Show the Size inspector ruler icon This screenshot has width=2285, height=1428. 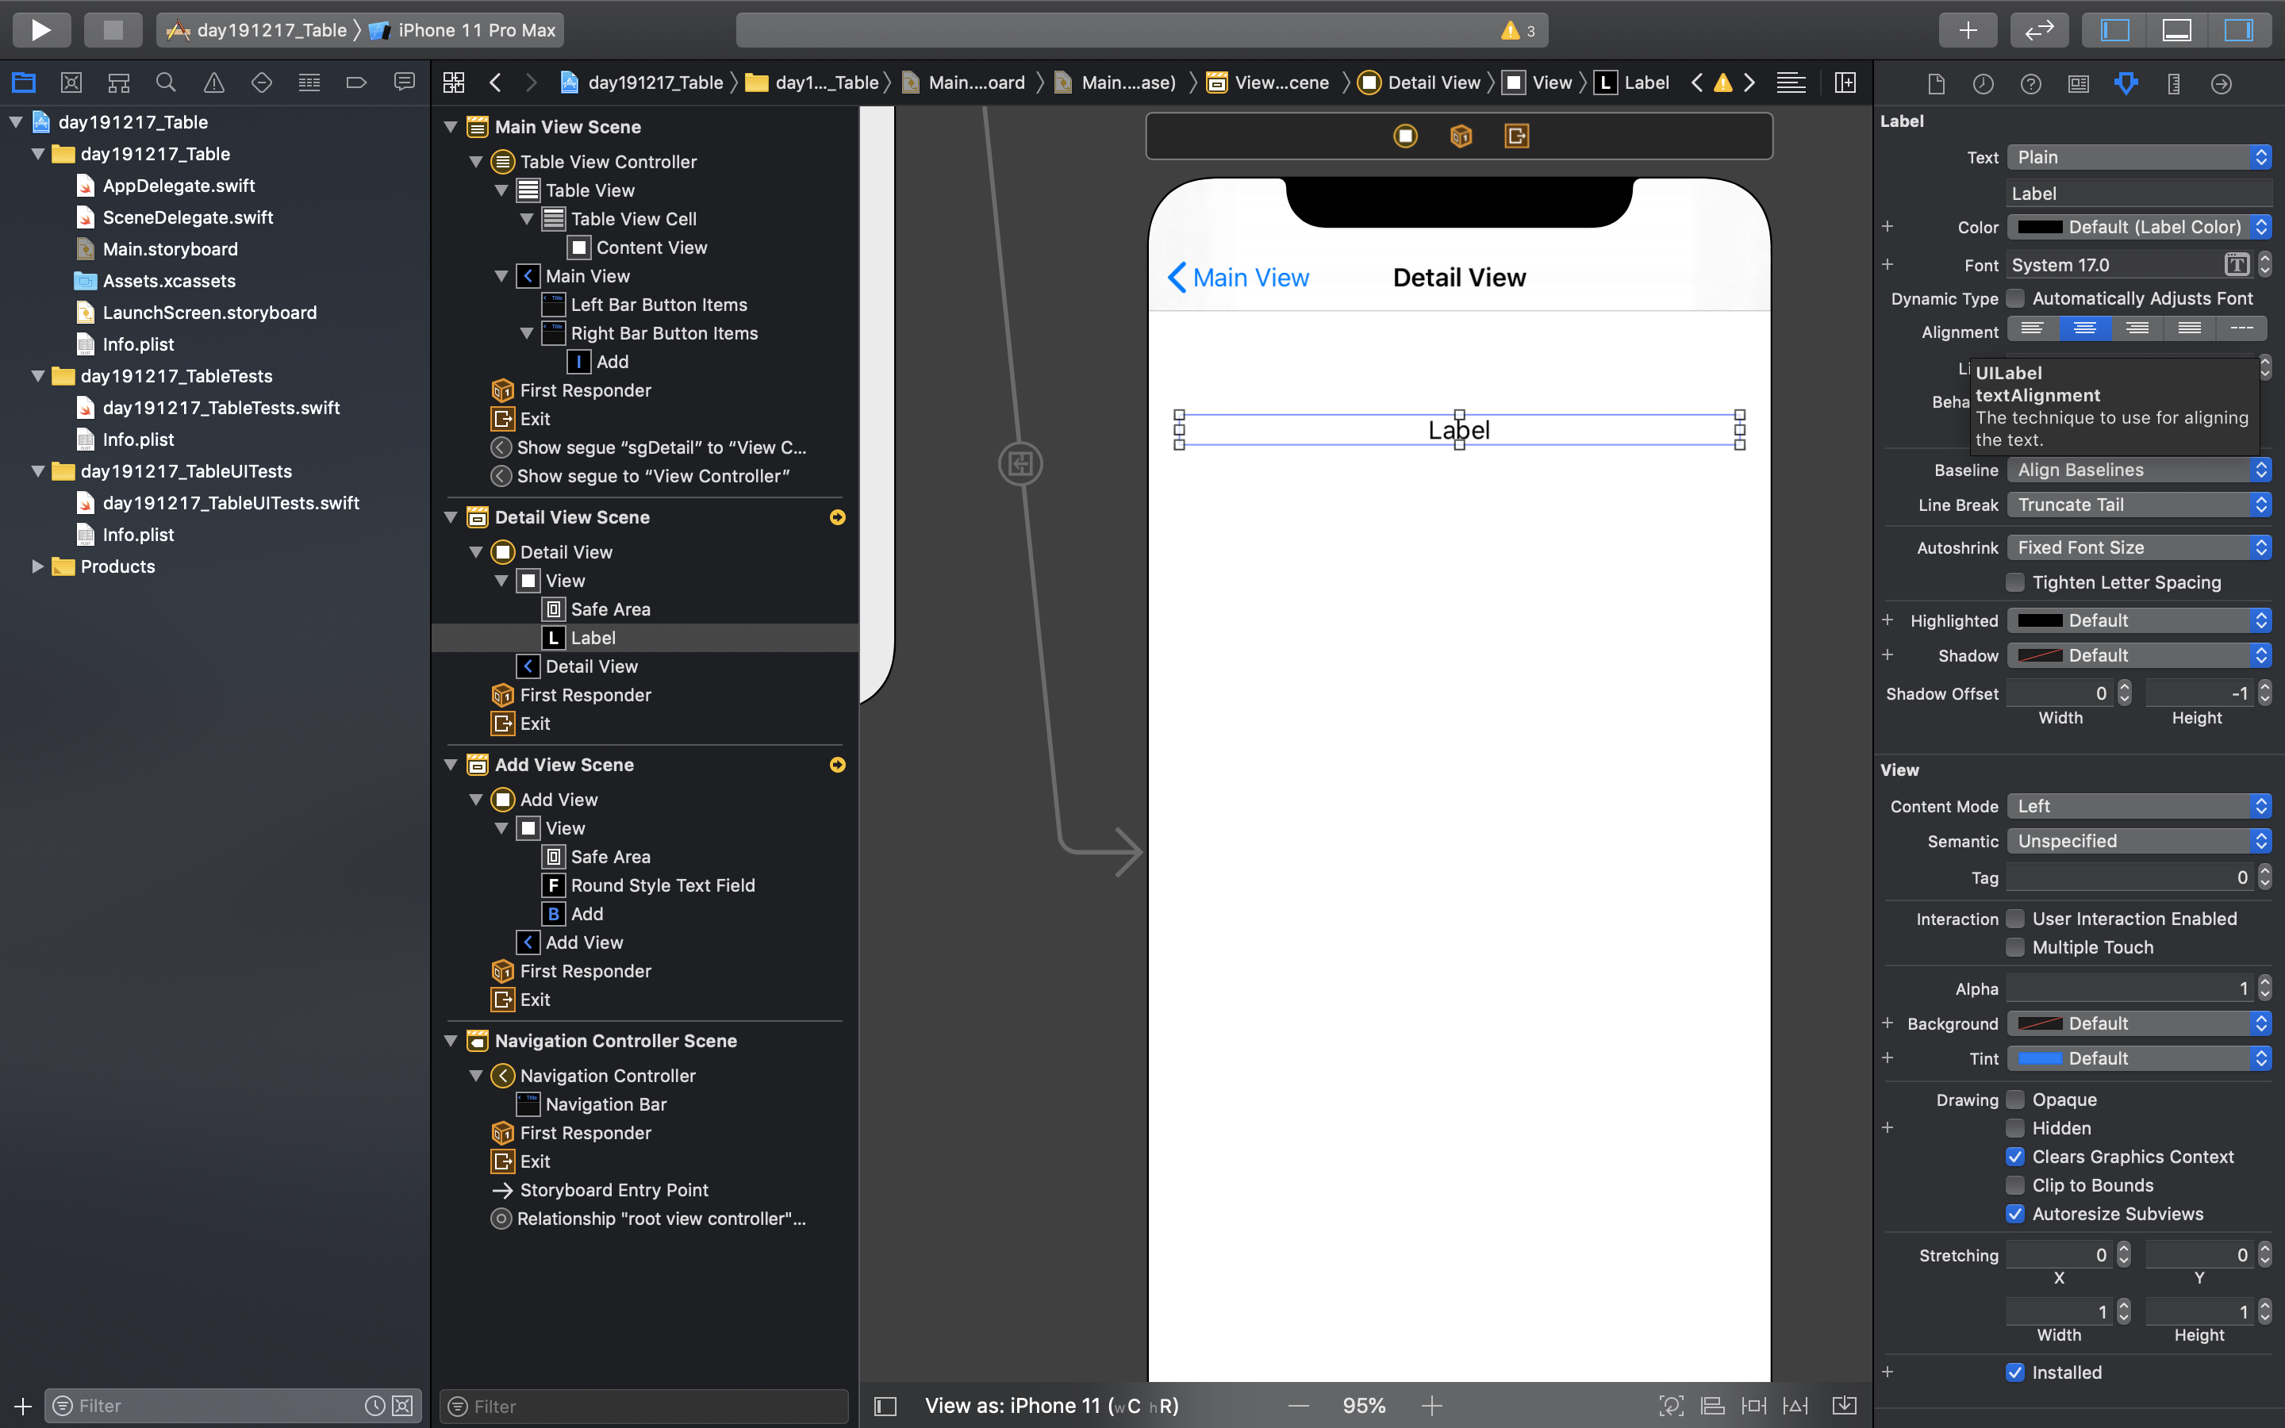[2174, 84]
